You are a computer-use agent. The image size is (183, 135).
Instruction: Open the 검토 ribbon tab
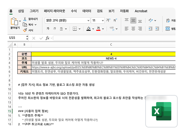(100, 11)
